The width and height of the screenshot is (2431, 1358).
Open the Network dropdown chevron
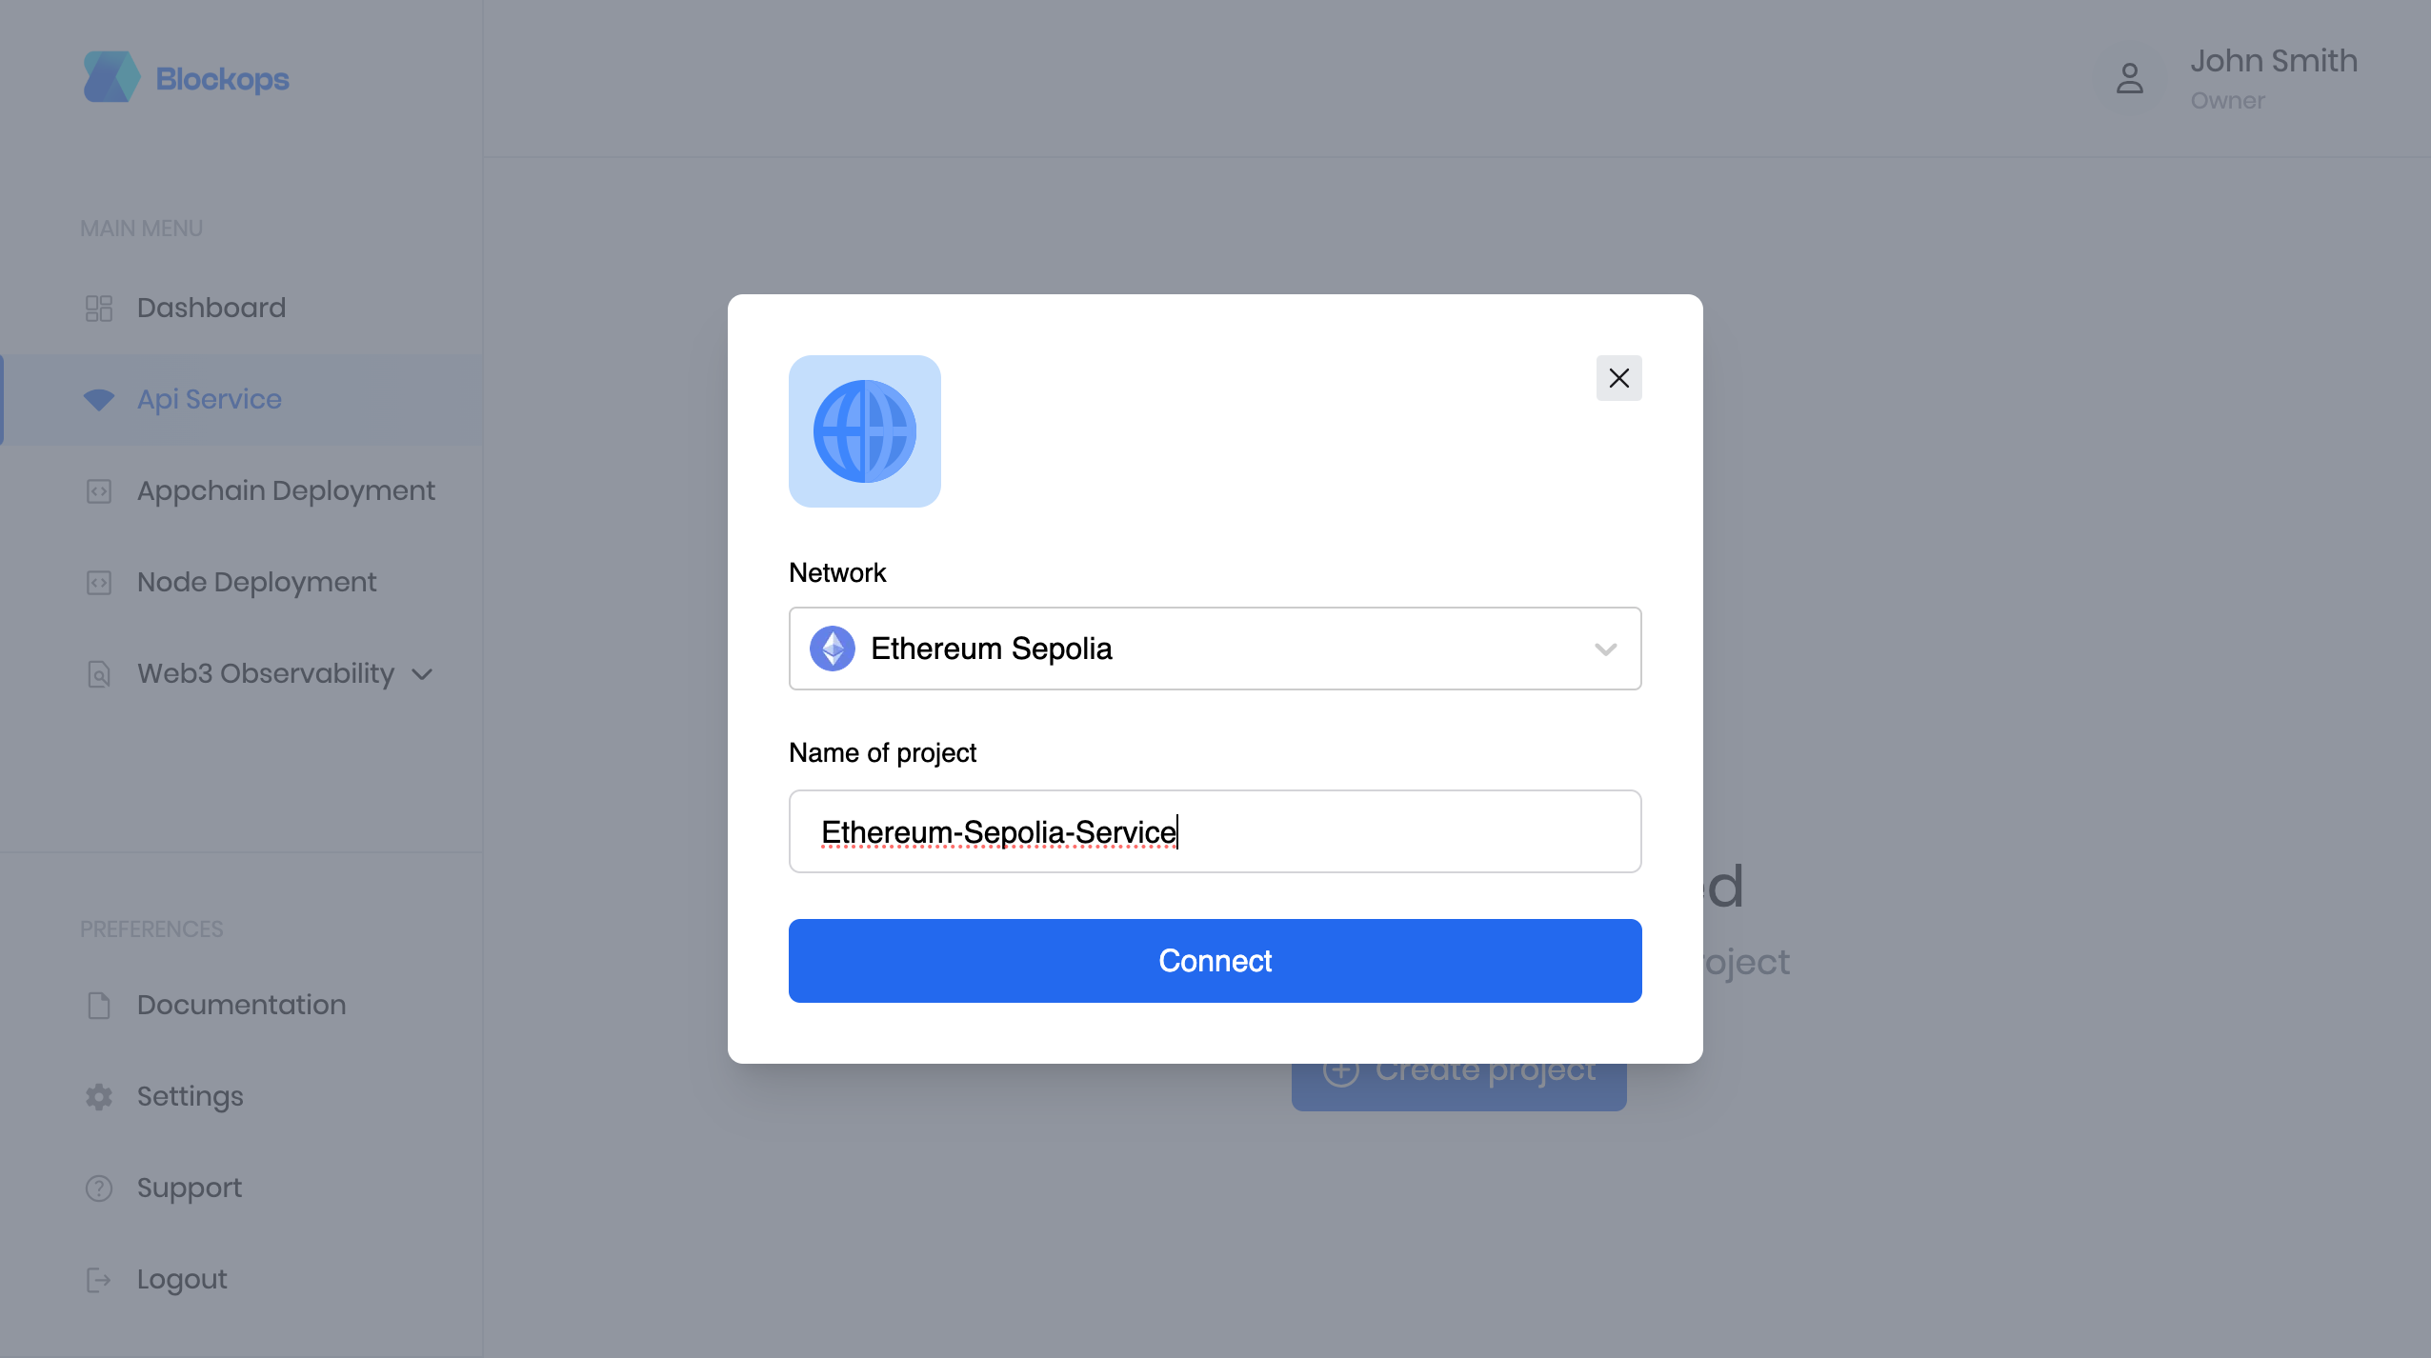1606,649
